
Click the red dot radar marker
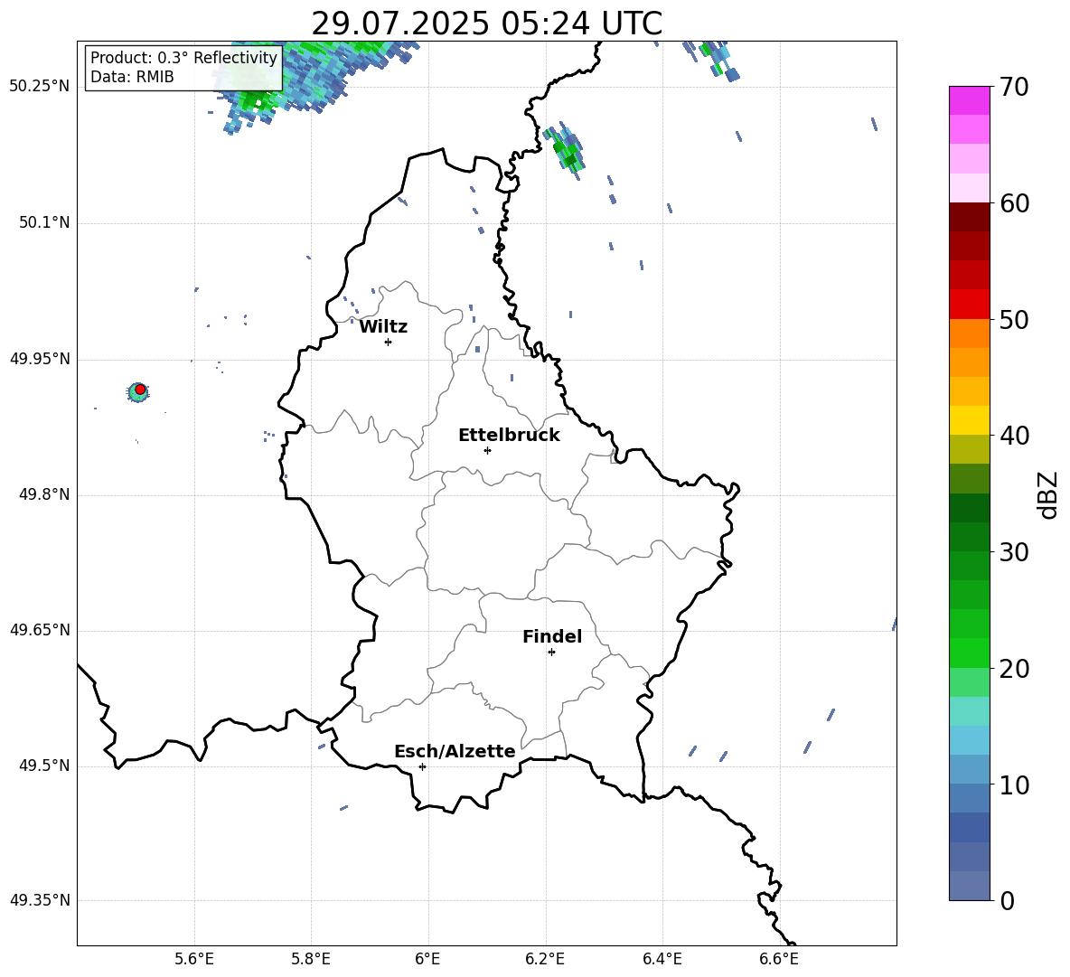click(140, 390)
